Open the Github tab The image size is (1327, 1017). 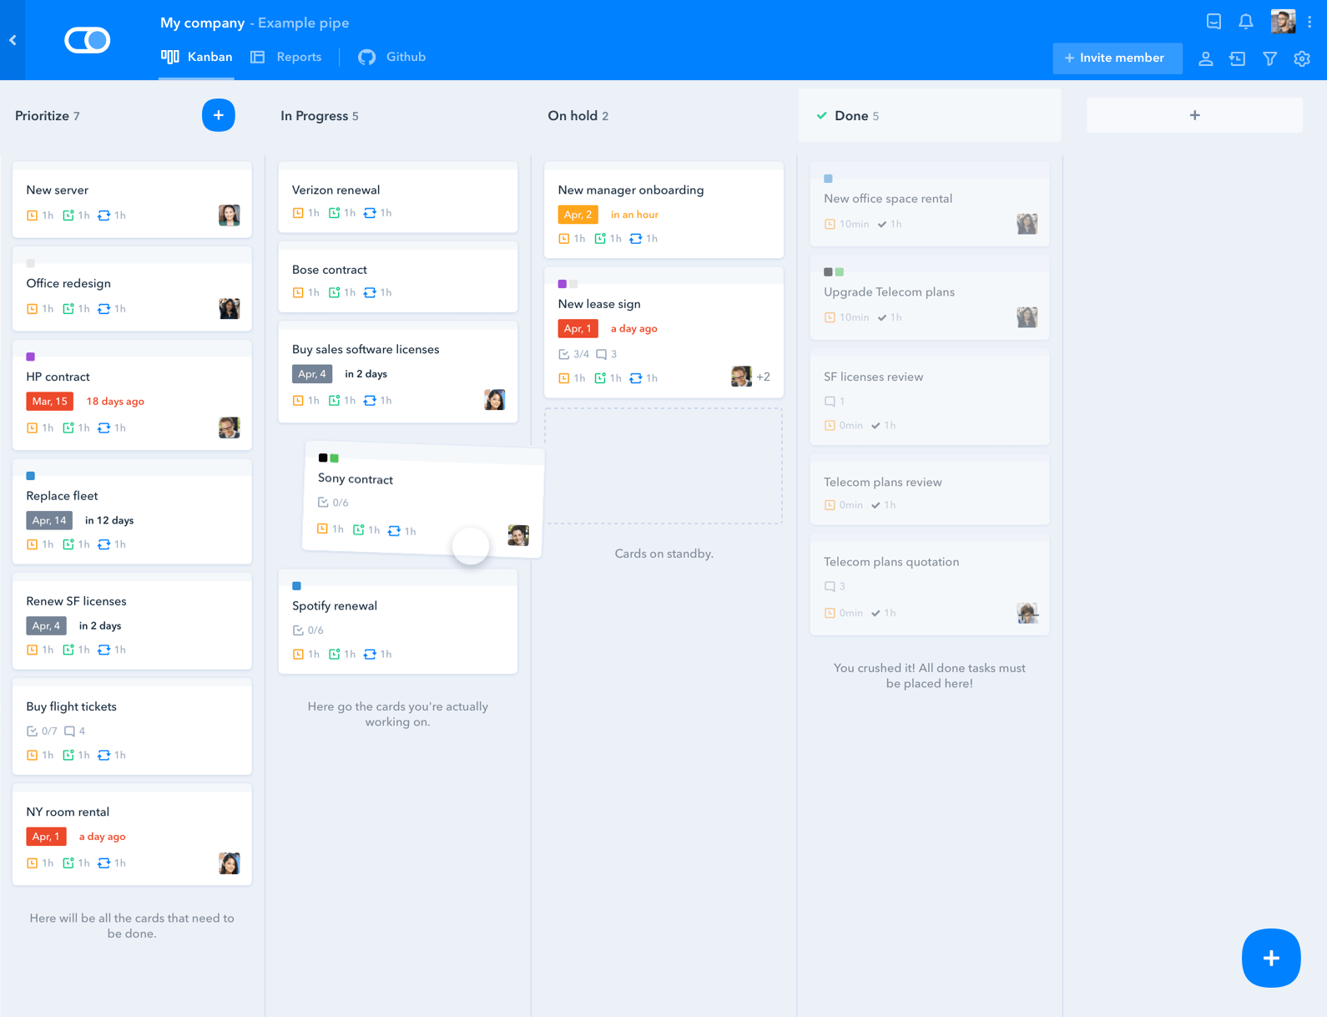pos(392,57)
